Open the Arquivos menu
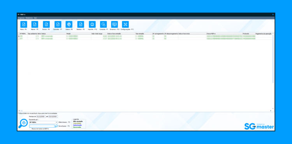Screen dimensions: 292x144 (x=21, y=18)
